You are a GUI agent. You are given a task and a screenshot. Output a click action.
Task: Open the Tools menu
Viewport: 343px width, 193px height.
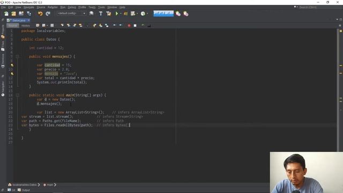pos(101,7)
